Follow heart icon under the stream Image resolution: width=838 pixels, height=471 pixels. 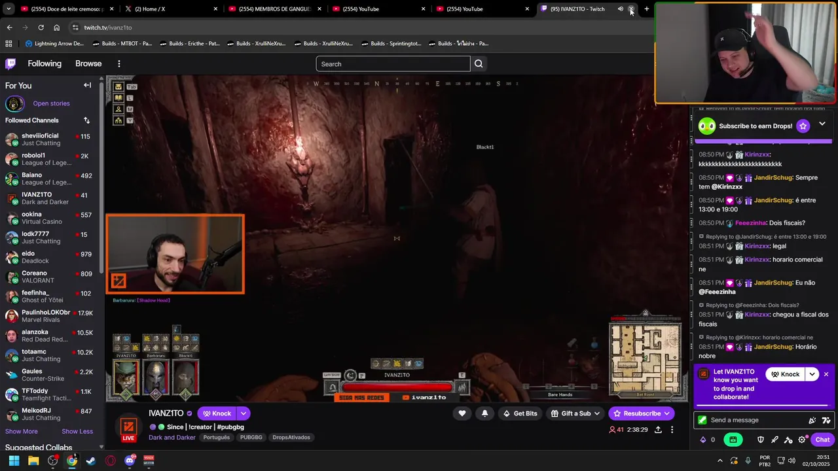click(x=462, y=413)
